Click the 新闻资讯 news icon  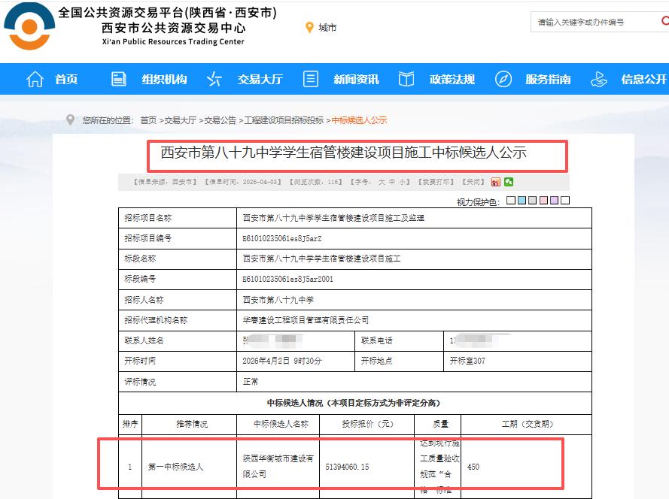310,78
